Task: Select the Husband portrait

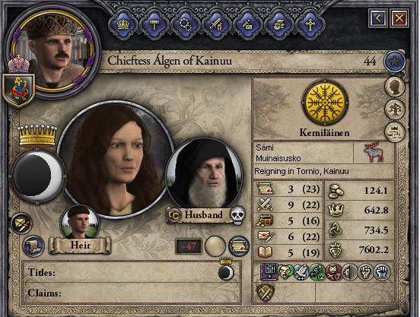Action: pos(205,173)
